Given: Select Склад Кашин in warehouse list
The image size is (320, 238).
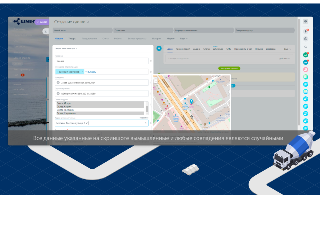Looking at the screenshot, I should (x=101, y=106).
